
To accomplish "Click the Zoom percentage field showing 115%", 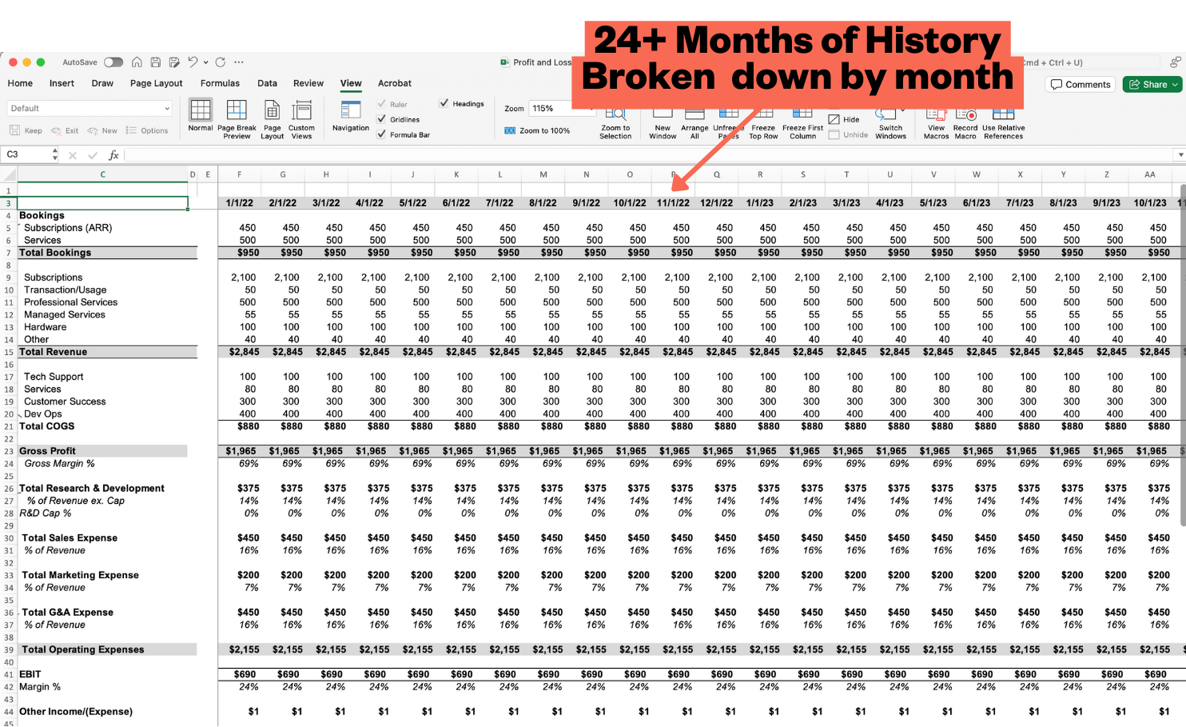I will click(x=562, y=108).
